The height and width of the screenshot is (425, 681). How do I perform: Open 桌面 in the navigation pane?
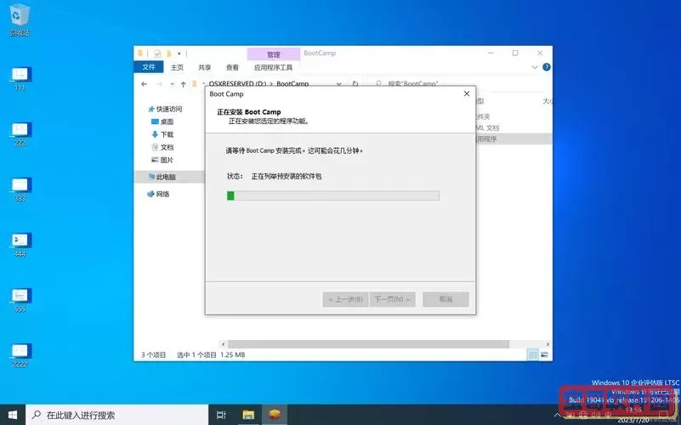tap(162, 122)
